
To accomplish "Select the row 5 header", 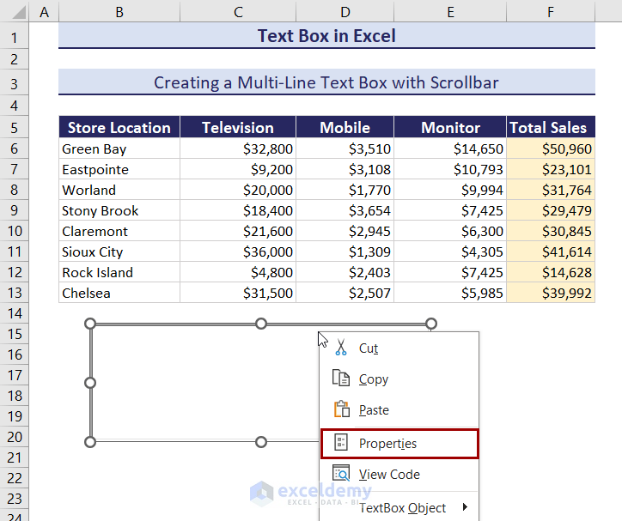I will point(15,128).
